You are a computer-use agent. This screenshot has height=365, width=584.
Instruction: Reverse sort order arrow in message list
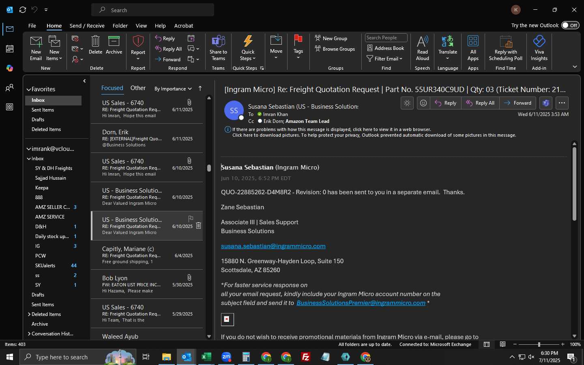[x=200, y=88]
